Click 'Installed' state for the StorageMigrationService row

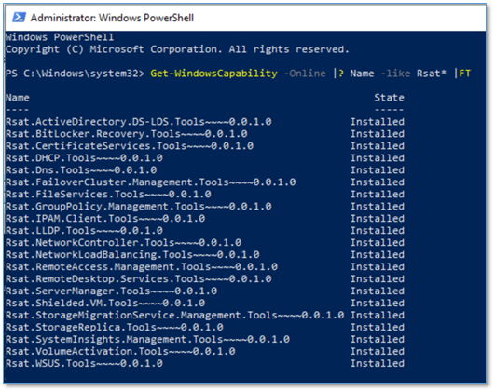tap(378, 315)
